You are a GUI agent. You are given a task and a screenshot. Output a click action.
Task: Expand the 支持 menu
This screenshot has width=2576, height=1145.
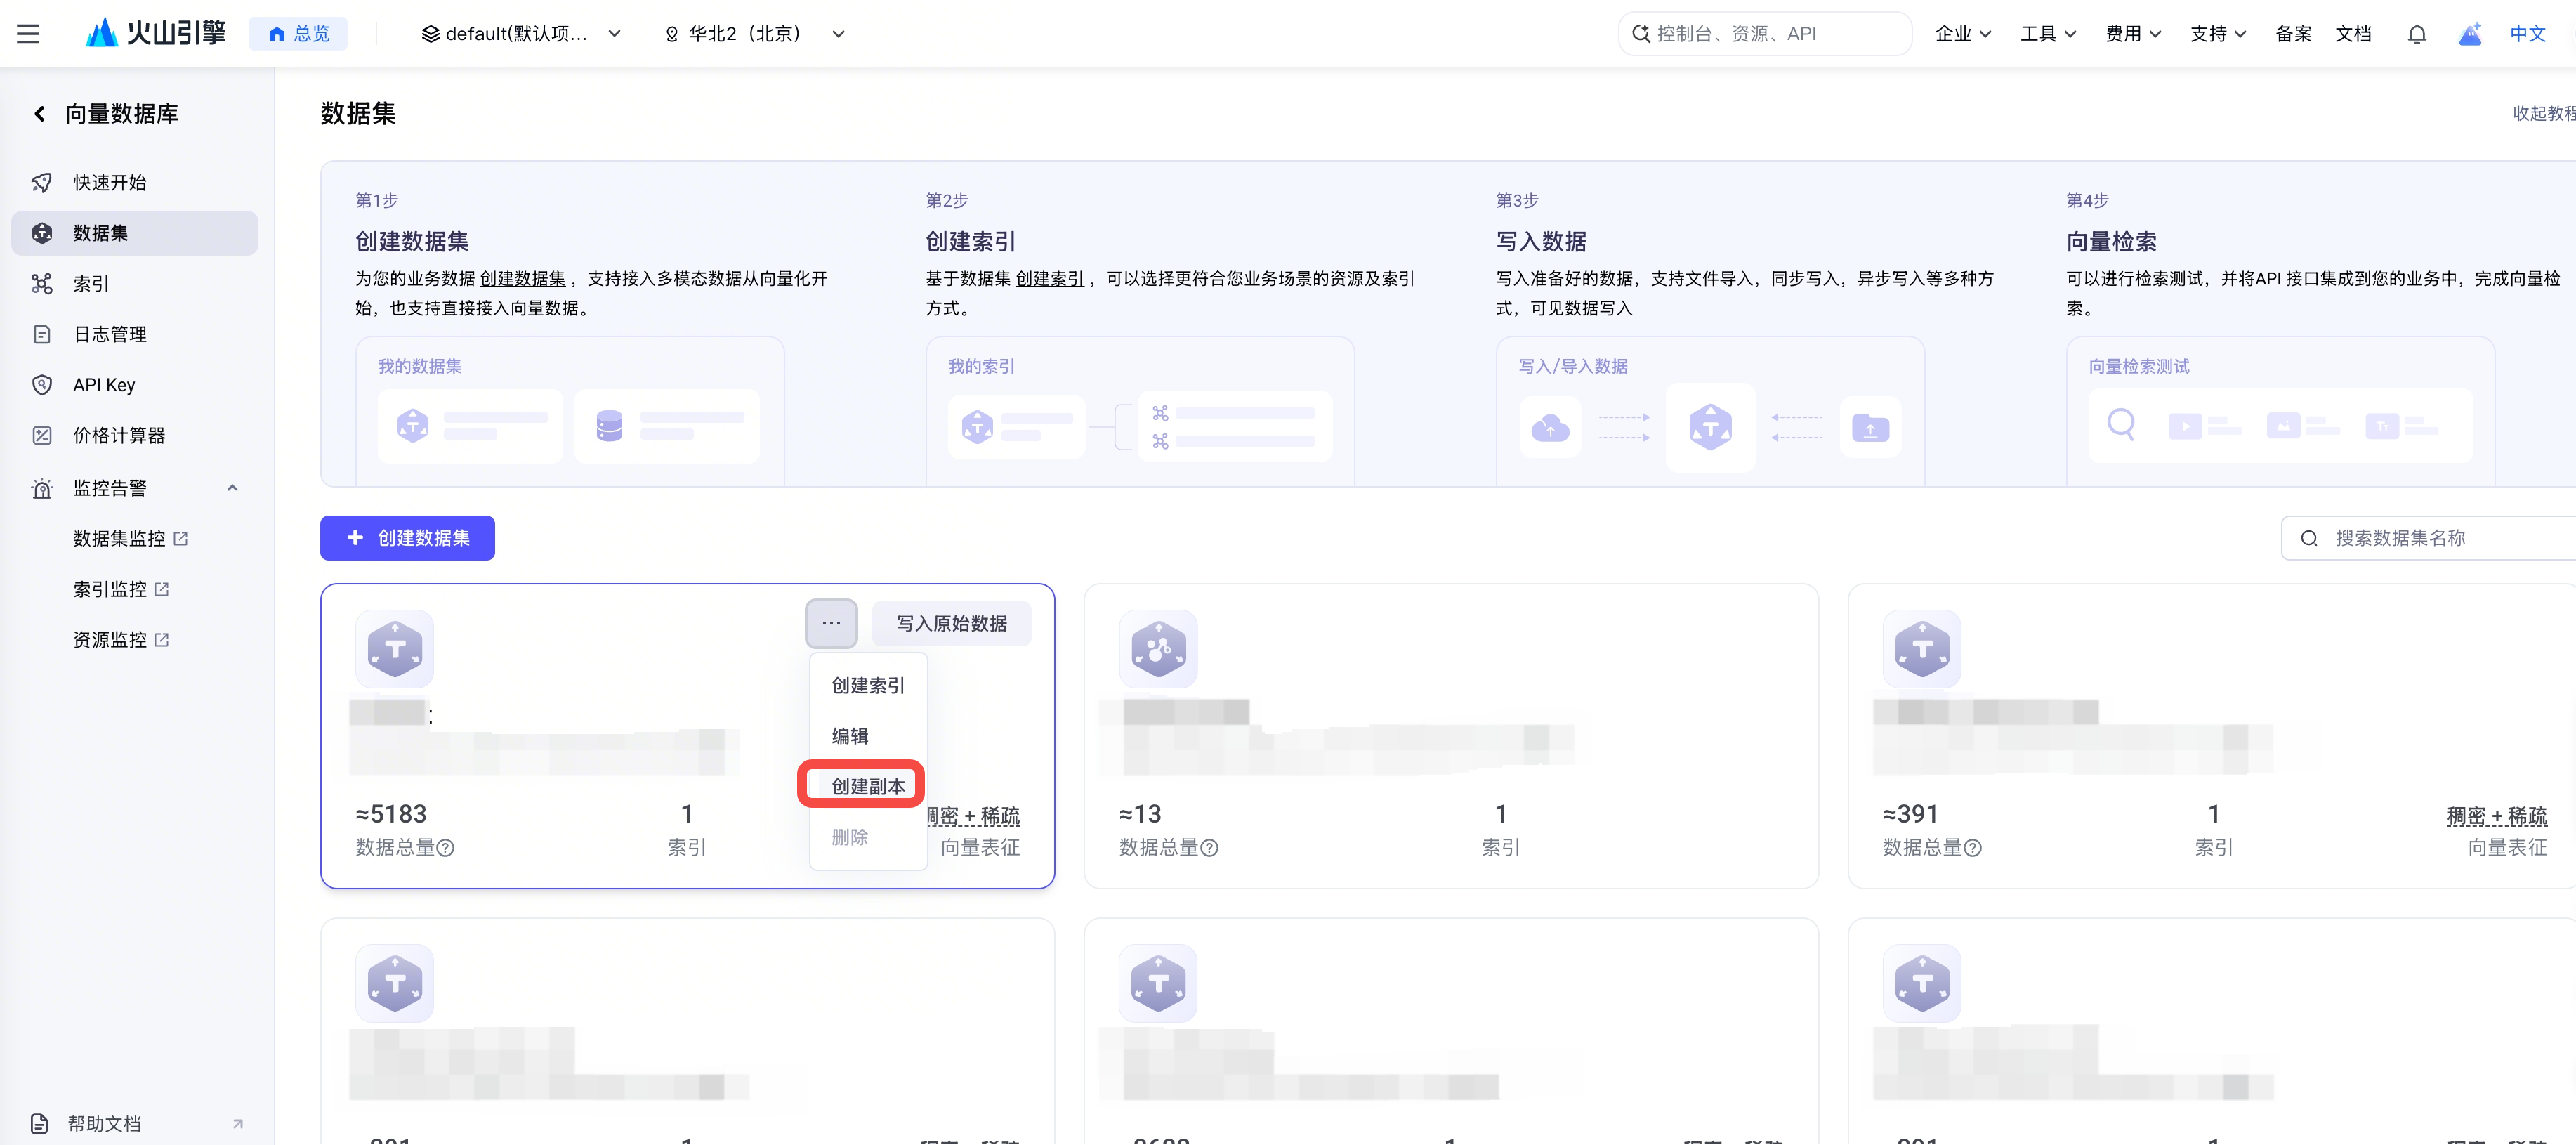pyautogui.click(x=2217, y=34)
